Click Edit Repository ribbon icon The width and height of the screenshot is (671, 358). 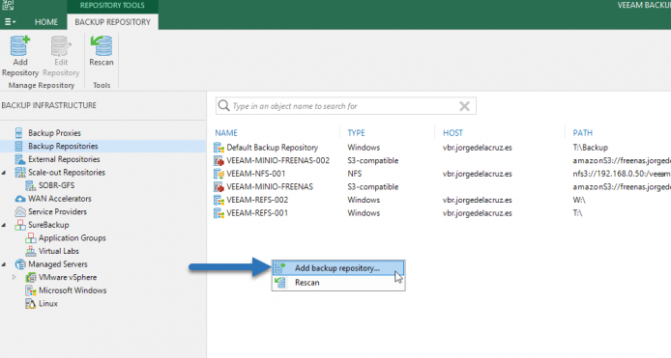[x=61, y=46]
